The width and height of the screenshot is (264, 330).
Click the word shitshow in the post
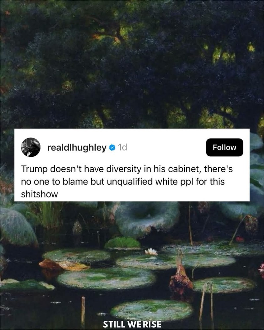click(39, 194)
